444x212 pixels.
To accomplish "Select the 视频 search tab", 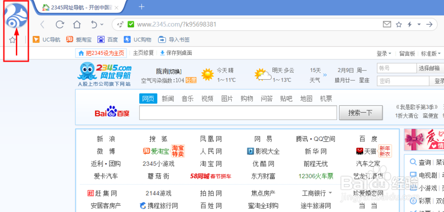I will point(207,99).
